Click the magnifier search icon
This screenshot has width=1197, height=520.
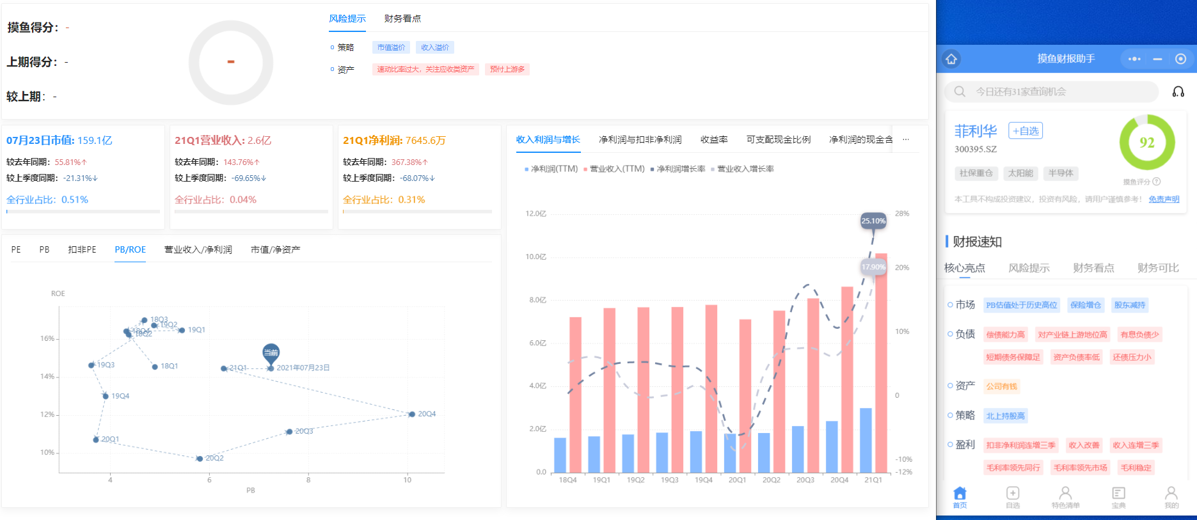coord(960,91)
